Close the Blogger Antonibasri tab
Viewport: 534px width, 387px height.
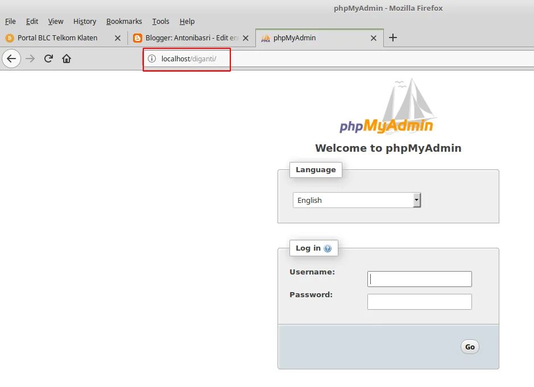pyautogui.click(x=246, y=38)
